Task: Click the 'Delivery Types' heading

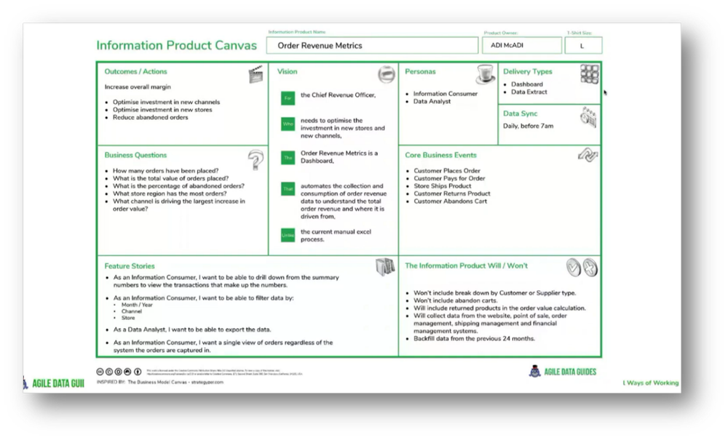Action: point(527,71)
